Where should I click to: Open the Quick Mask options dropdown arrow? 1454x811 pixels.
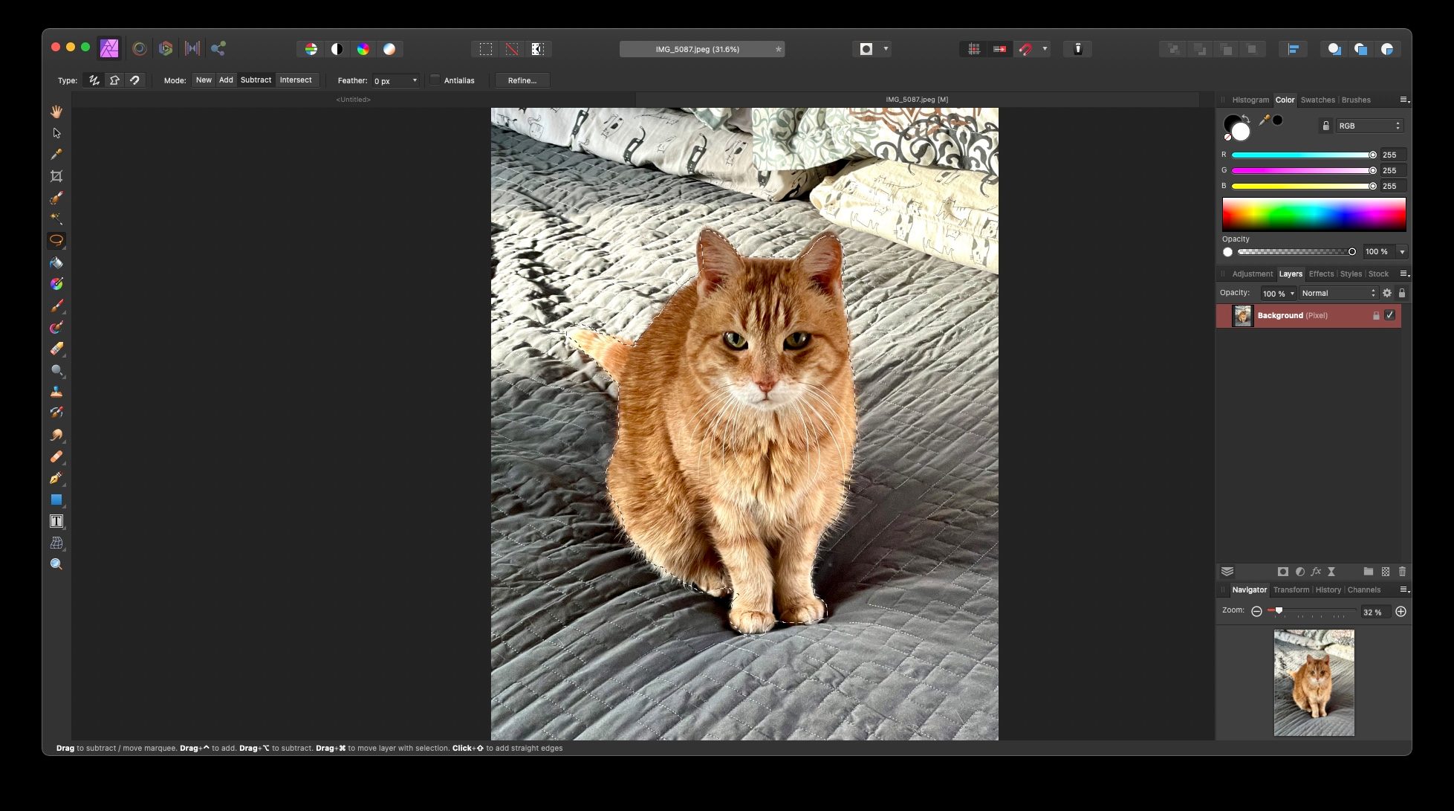click(x=886, y=49)
